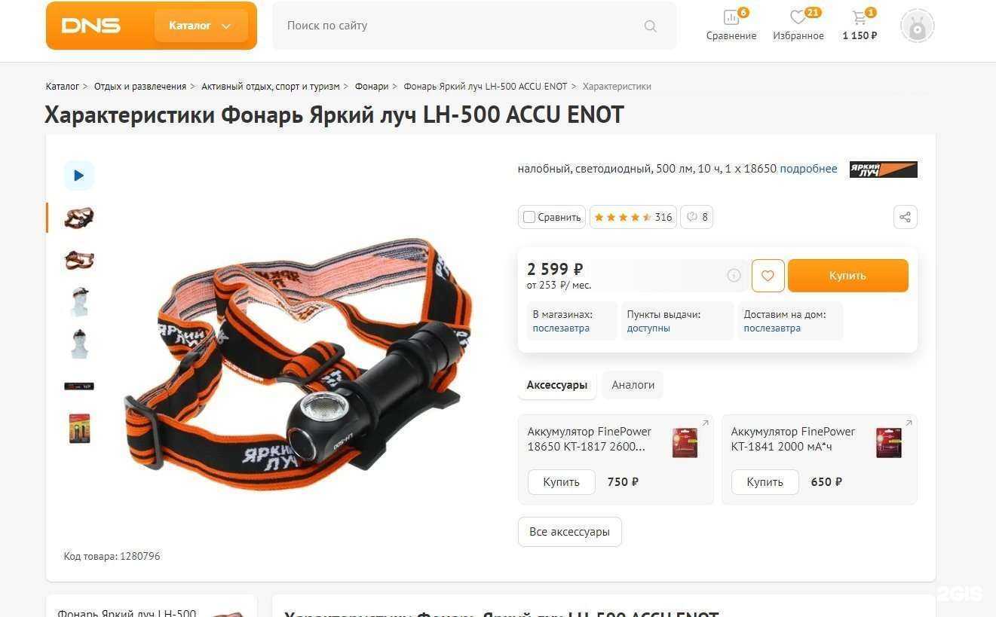Click the search magnifier icon

tap(651, 26)
